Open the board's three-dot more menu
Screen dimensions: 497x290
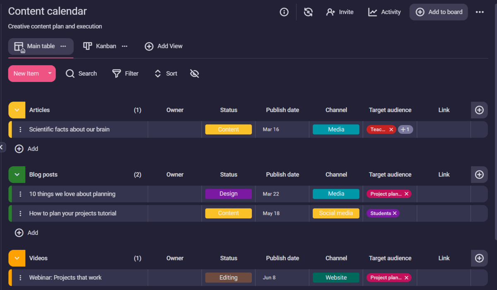[480, 12]
